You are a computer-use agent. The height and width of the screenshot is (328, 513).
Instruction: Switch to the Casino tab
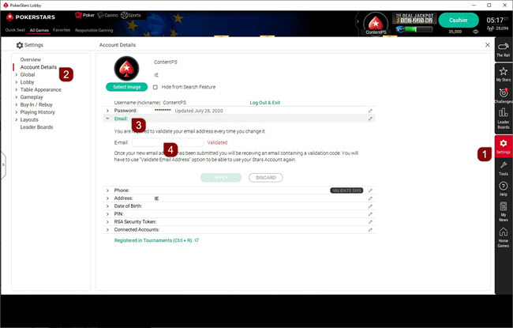[x=107, y=15]
